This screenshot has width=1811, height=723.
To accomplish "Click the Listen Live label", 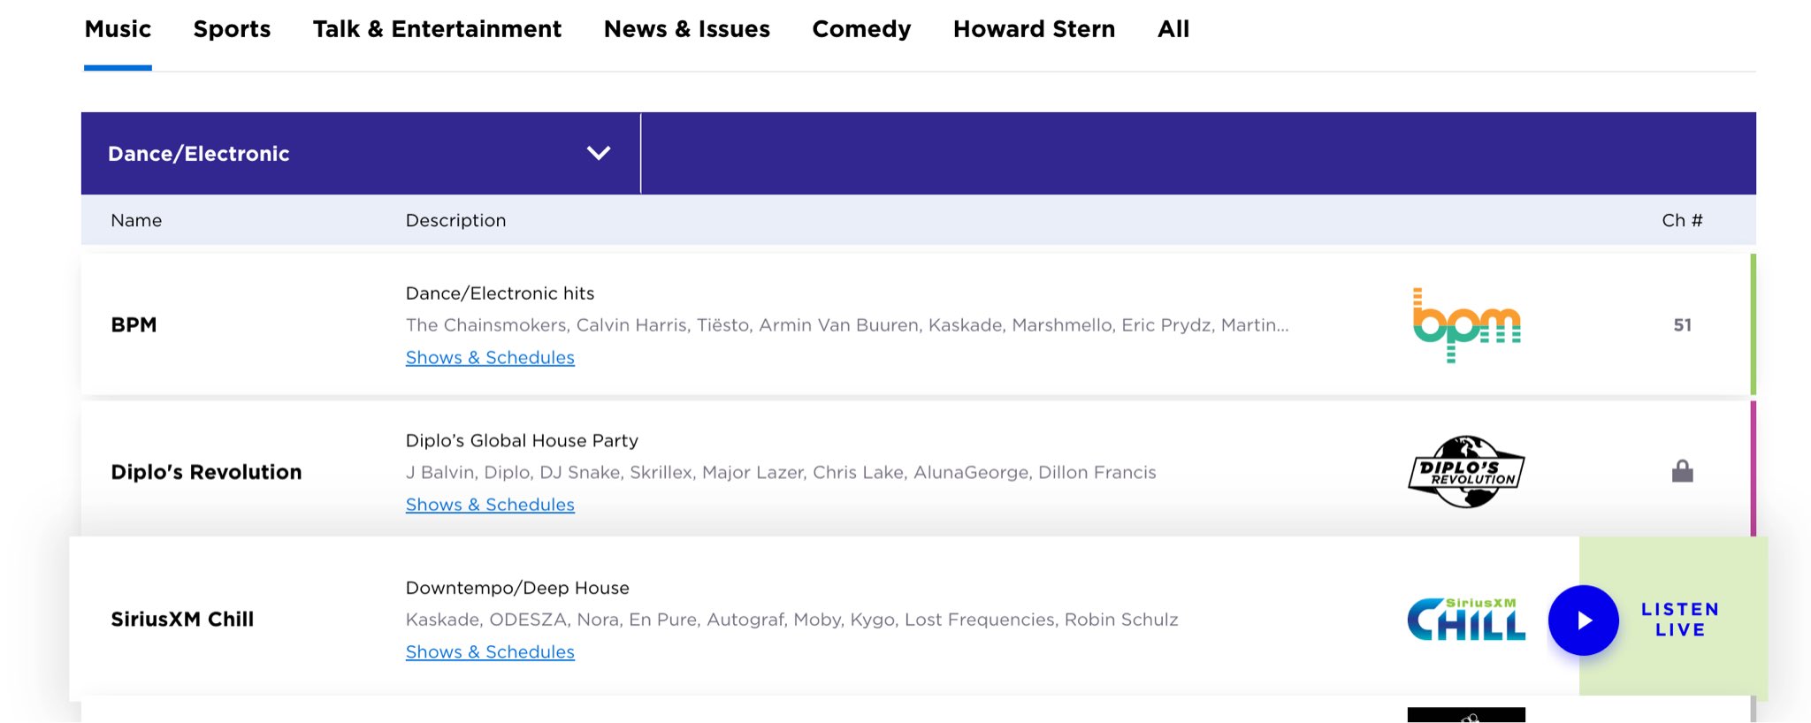I will coord(1680,620).
